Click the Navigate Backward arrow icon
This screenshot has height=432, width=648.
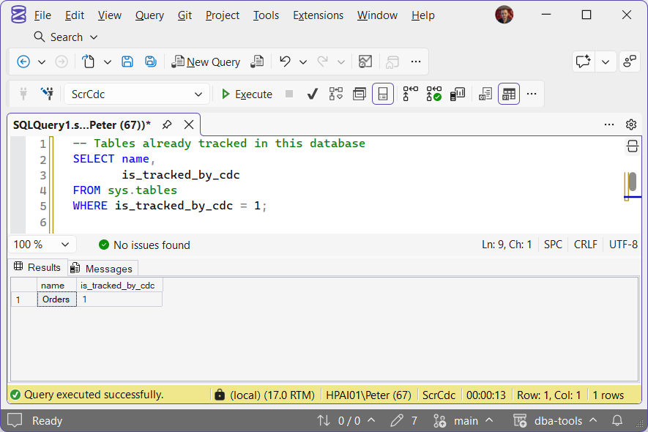click(x=23, y=62)
